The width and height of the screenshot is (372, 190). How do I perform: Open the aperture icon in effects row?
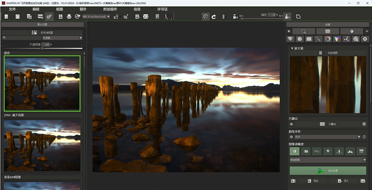[x=365, y=39]
